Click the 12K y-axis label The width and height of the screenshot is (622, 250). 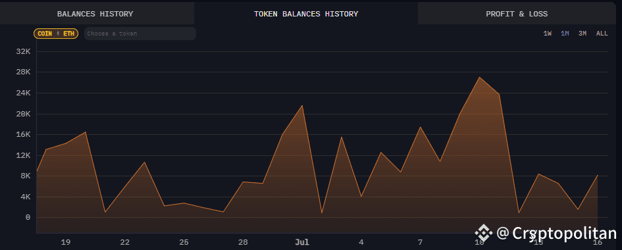point(23,155)
